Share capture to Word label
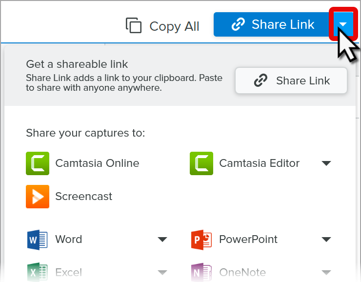361x282 pixels. pyautogui.click(x=69, y=239)
